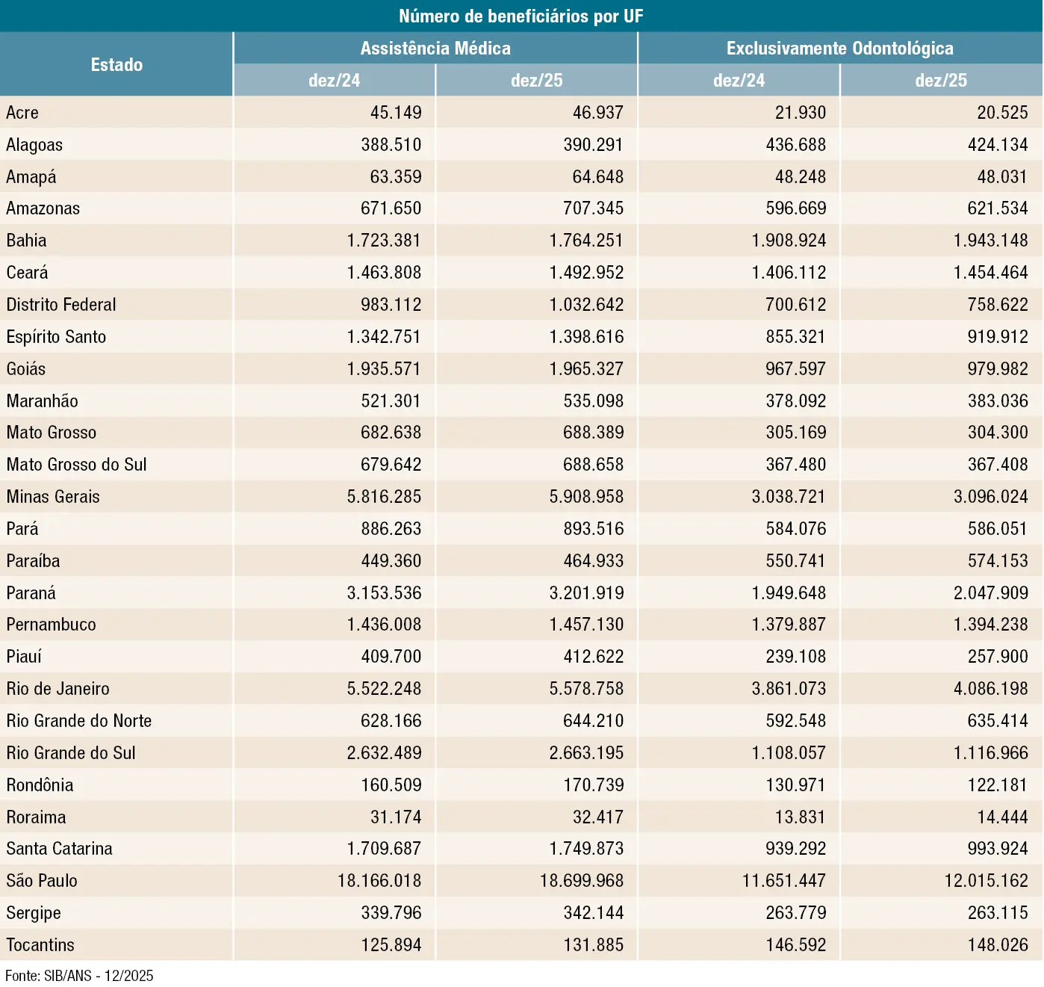Select dez/25 header under Exclusivamente Odontológica

pos(941,81)
